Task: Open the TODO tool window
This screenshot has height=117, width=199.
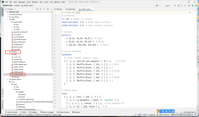Action: pyautogui.click(x=23, y=112)
